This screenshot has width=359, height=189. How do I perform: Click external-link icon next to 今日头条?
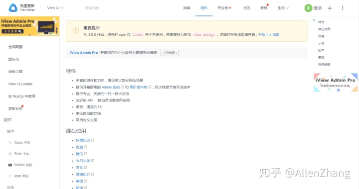(x=93, y=161)
